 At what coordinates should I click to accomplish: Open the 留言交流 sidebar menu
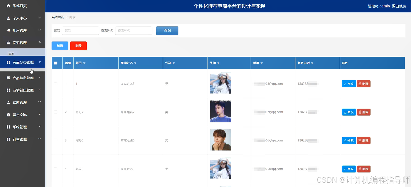click(x=23, y=115)
